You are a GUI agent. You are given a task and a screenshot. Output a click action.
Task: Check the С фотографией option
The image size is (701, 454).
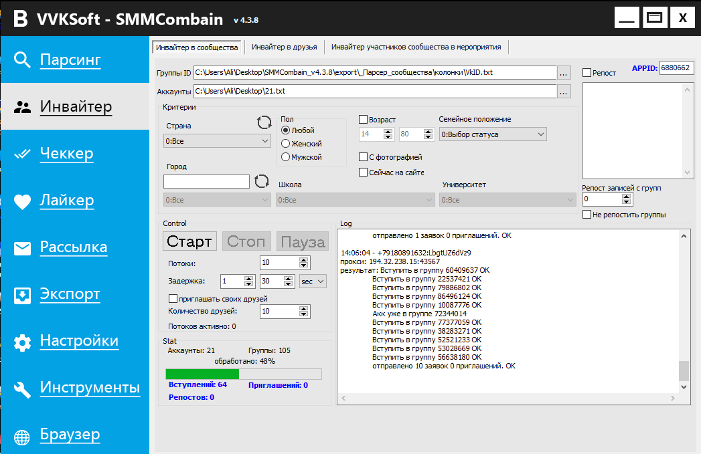[x=364, y=157]
